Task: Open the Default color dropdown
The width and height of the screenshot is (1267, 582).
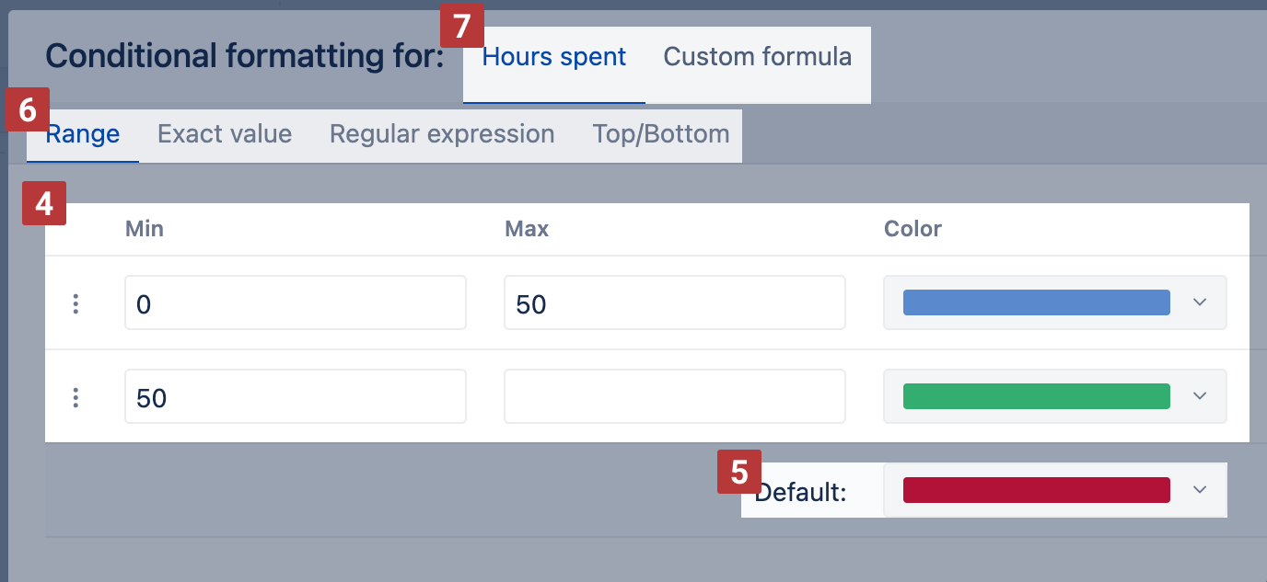Action: [x=1054, y=491]
